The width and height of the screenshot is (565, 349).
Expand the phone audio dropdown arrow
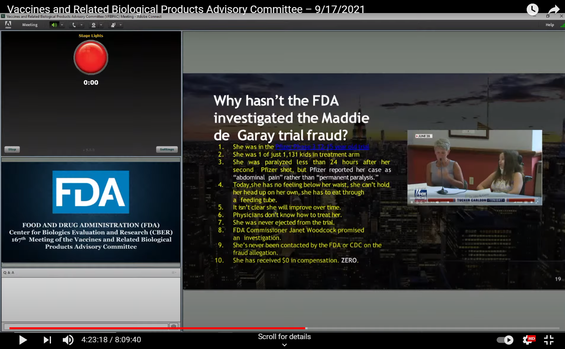(x=81, y=25)
